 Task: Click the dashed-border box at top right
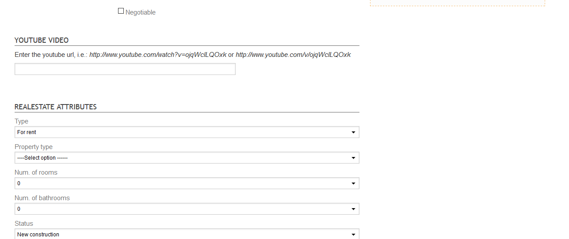coord(458,3)
